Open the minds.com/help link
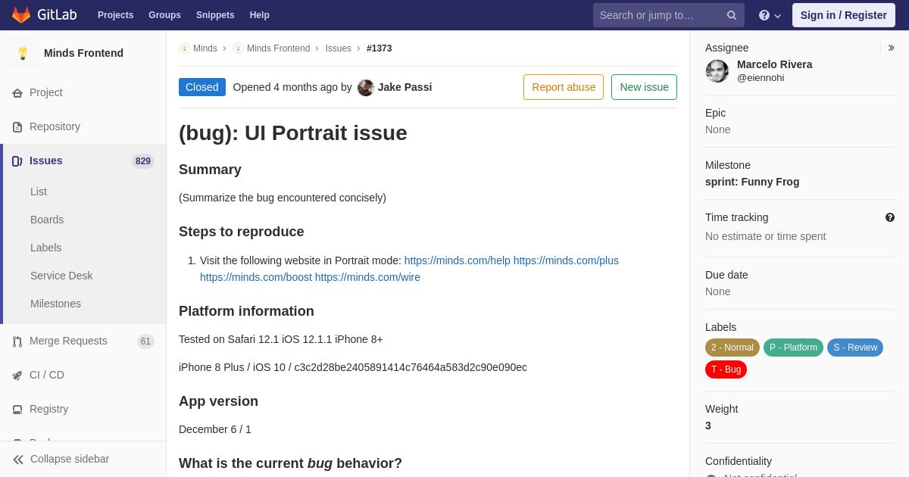The width and height of the screenshot is (909, 477). [458, 260]
